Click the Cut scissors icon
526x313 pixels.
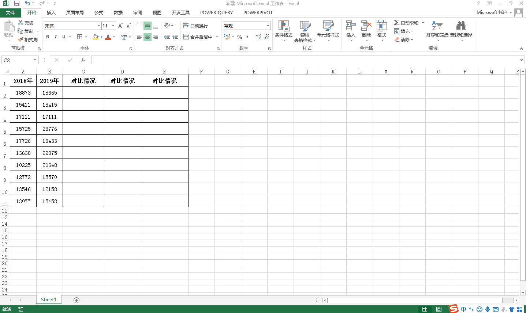(x=21, y=23)
